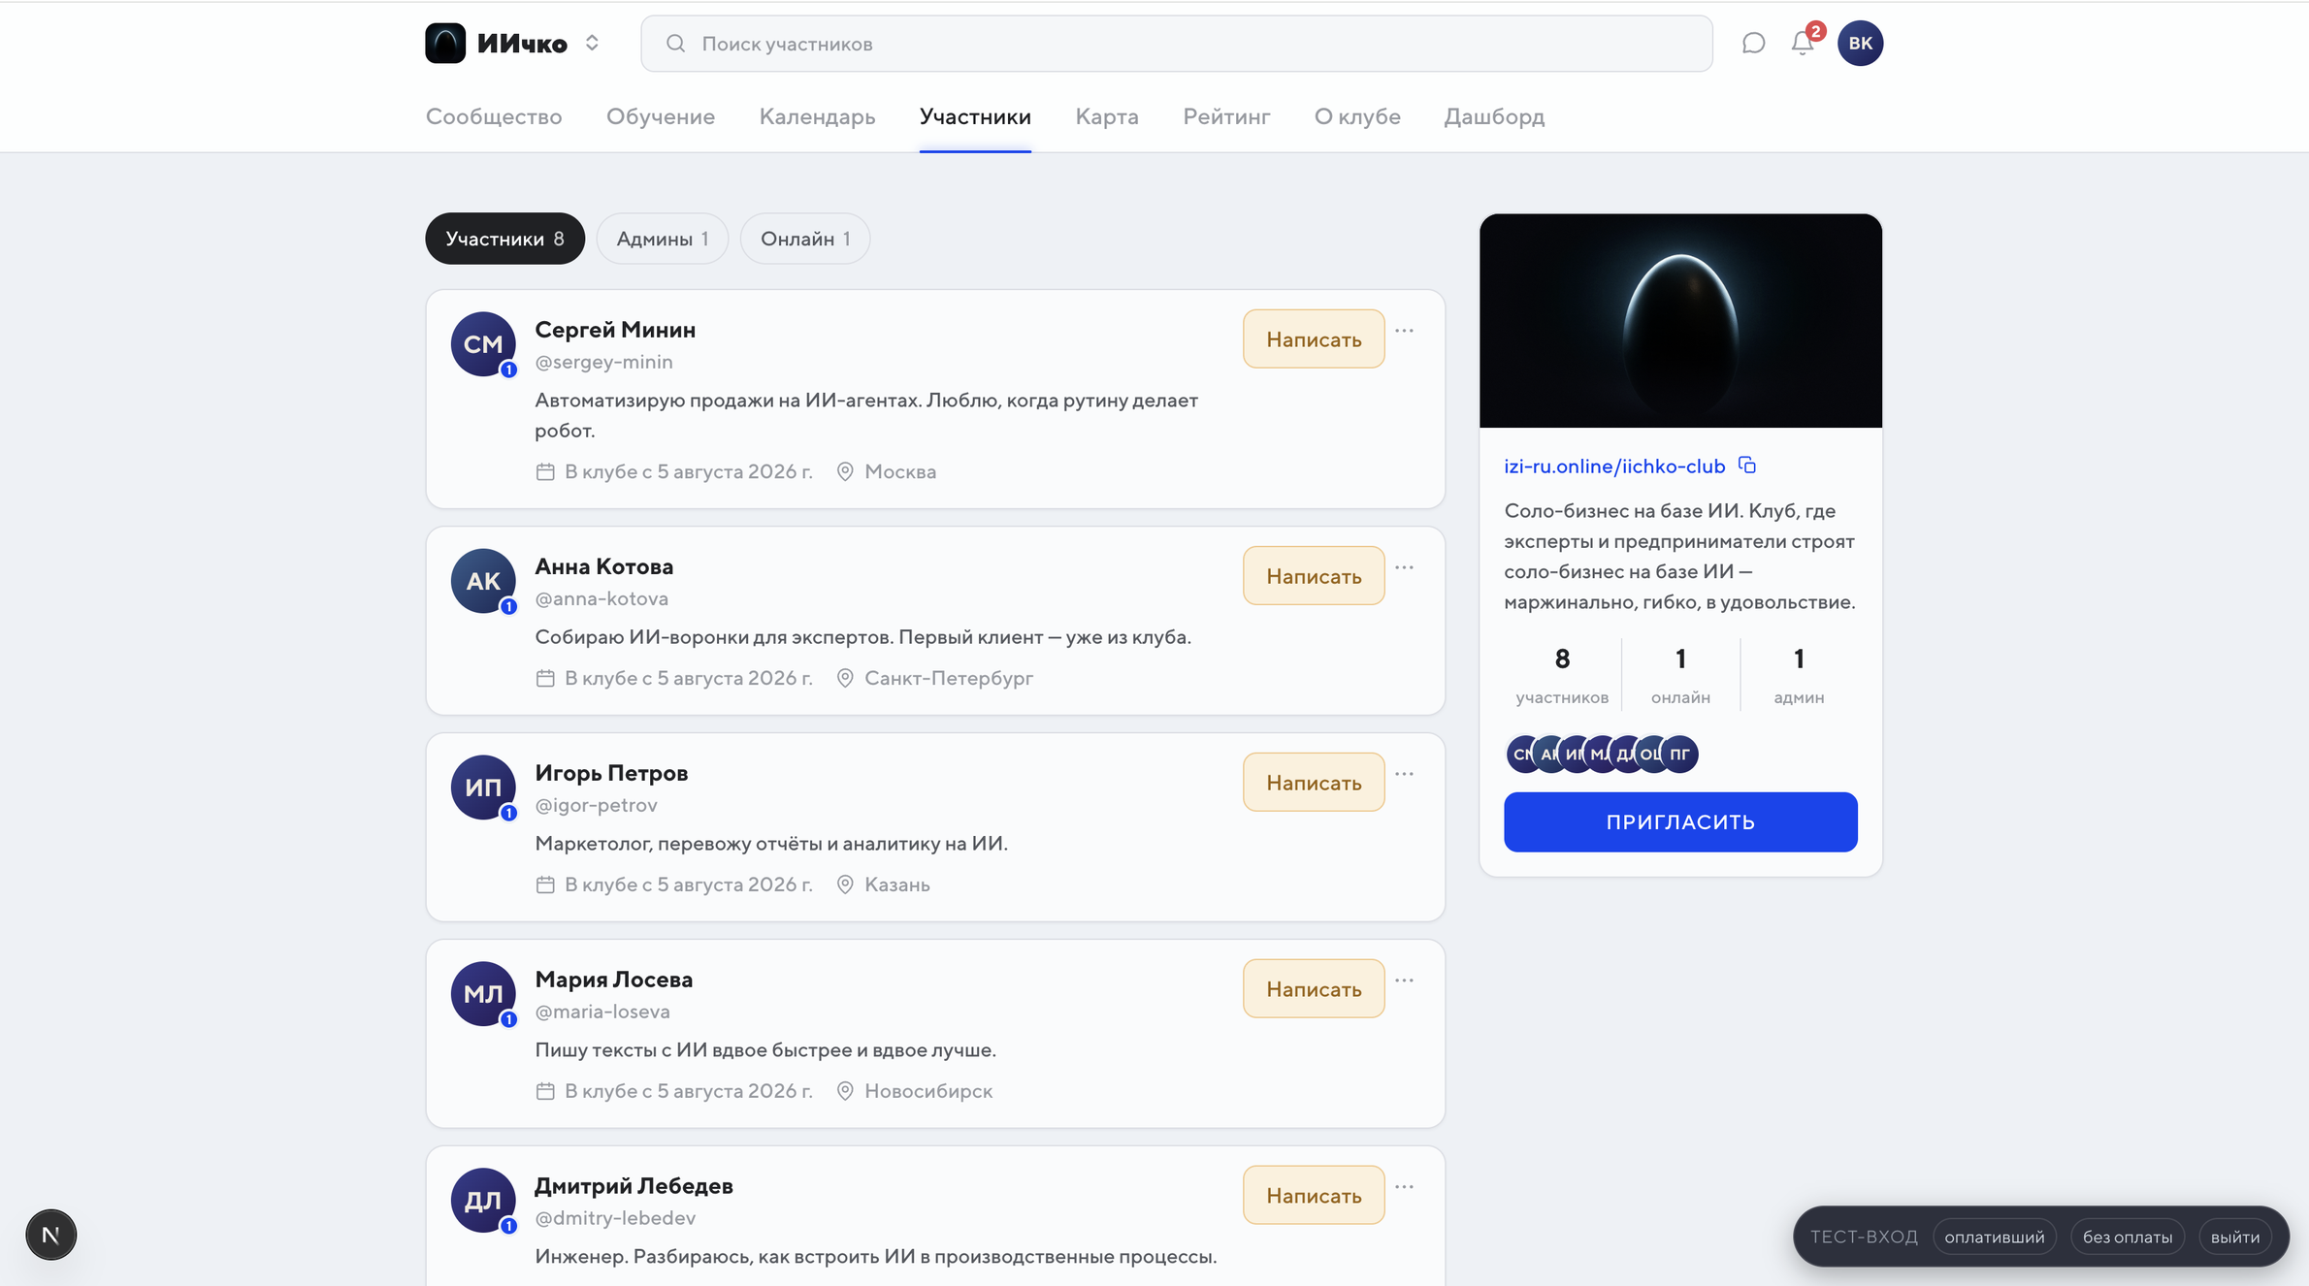Click Анна Котова's АК avatar
Image resolution: width=2309 pixels, height=1286 pixels.
point(483,580)
